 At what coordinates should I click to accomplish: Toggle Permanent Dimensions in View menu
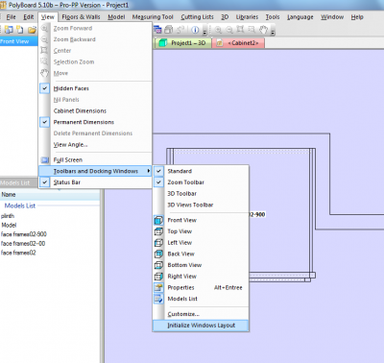(45, 122)
